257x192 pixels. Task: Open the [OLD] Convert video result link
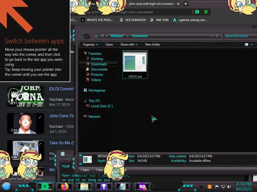[x=61, y=89]
